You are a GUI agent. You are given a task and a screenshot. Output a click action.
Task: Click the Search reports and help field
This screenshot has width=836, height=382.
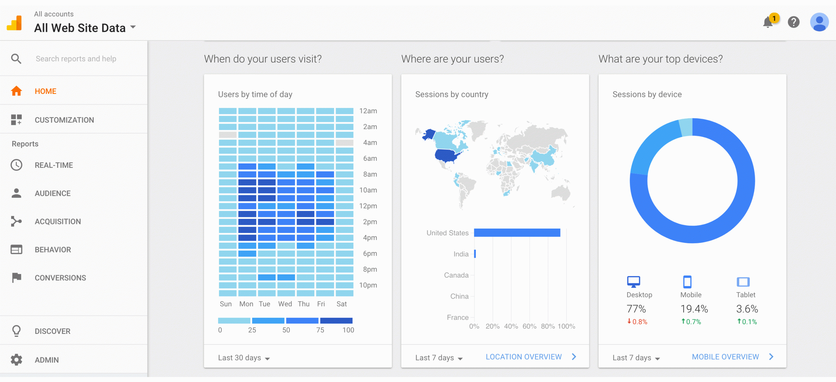pos(76,59)
